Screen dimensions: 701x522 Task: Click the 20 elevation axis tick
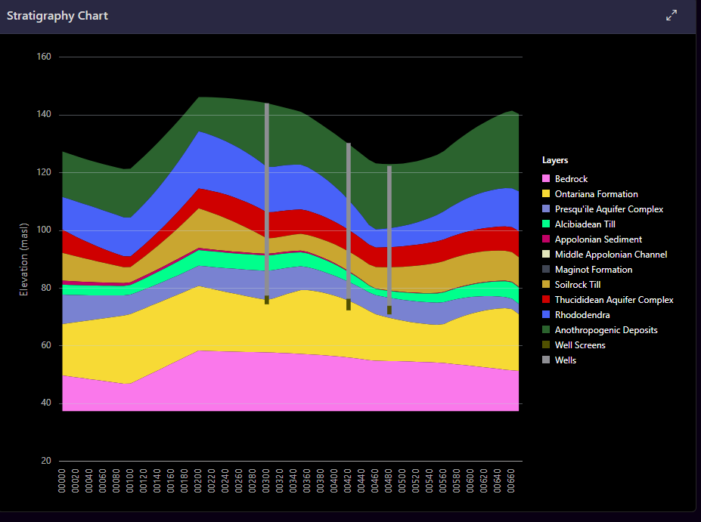coord(46,460)
